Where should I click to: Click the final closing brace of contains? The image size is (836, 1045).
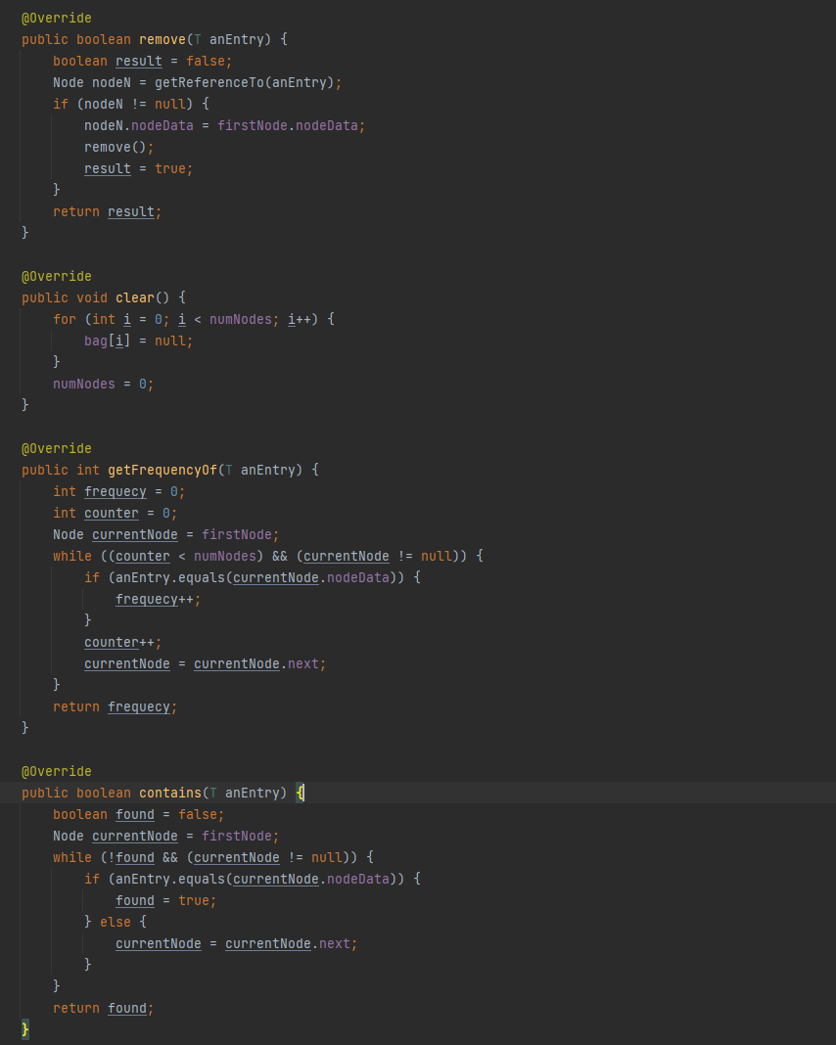[23, 1029]
